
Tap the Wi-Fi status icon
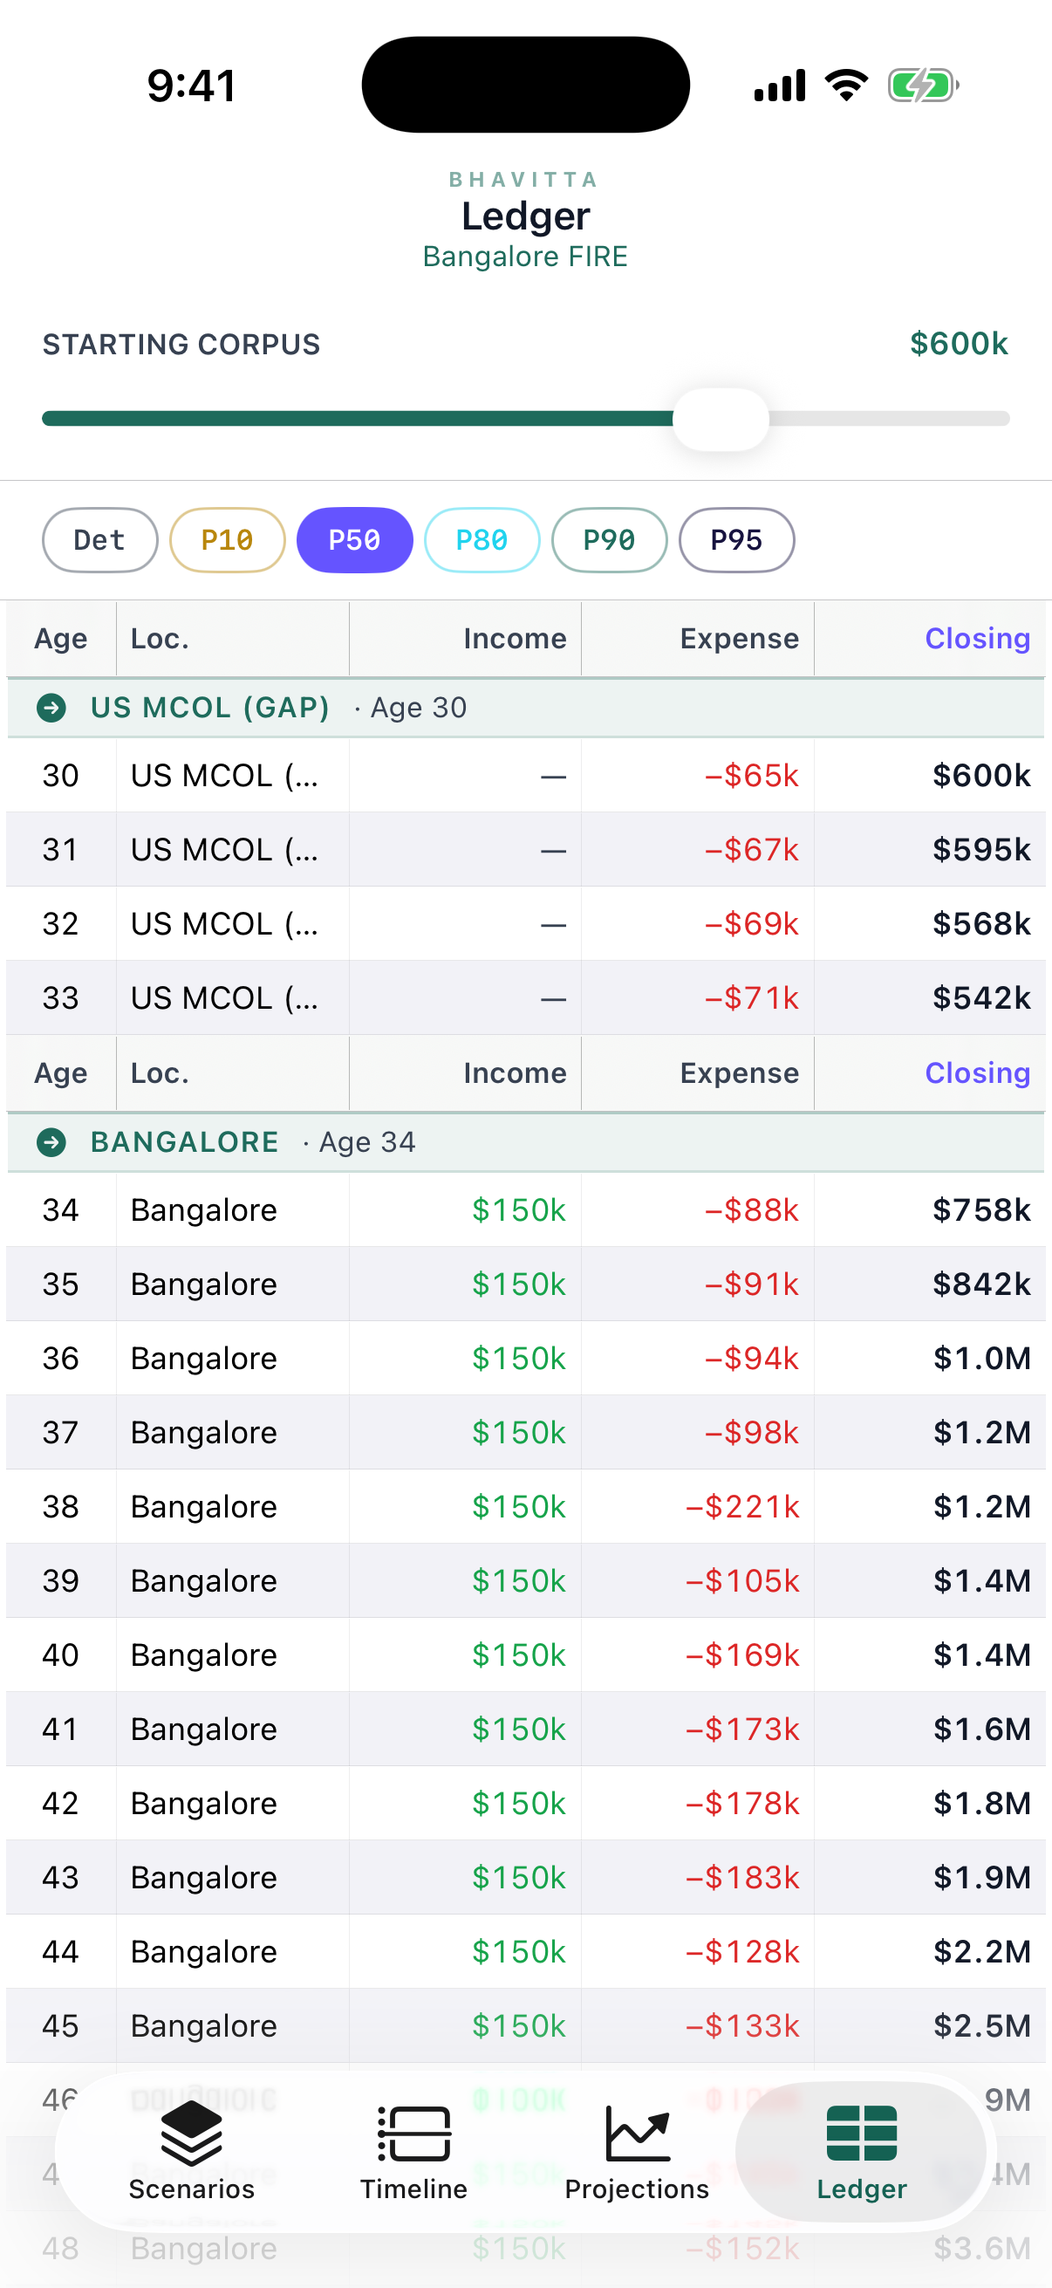pos(846,86)
